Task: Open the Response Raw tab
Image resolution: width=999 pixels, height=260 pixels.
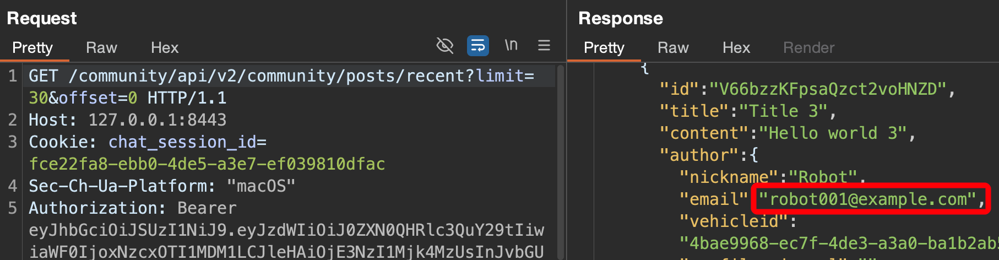Action: pos(673,48)
